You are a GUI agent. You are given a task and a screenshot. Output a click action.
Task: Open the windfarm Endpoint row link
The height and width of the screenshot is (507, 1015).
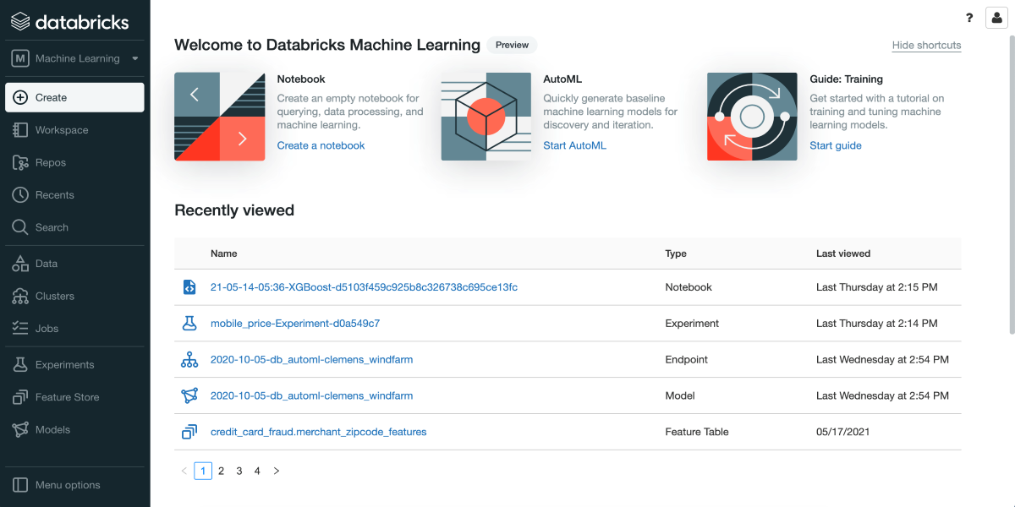[x=311, y=360]
